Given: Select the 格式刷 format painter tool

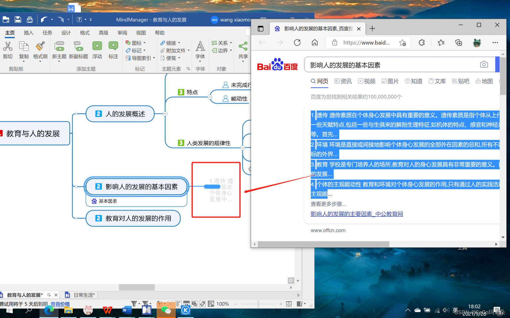Looking at the screenshot, I should point(40,50).
